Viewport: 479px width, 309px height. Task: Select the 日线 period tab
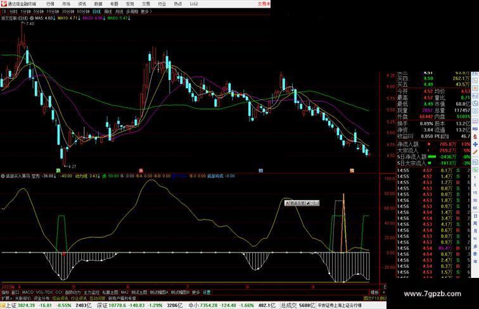(x=96, y=11)
